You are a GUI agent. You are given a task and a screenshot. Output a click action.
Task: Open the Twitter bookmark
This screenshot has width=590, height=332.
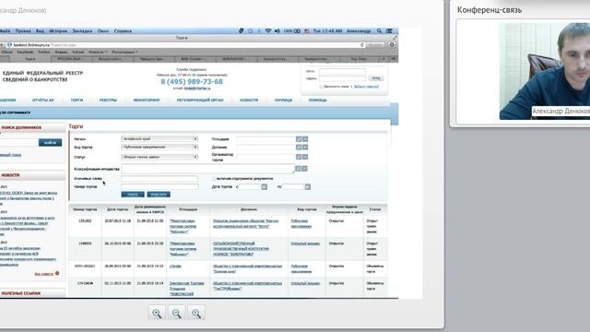pos(43,52)
